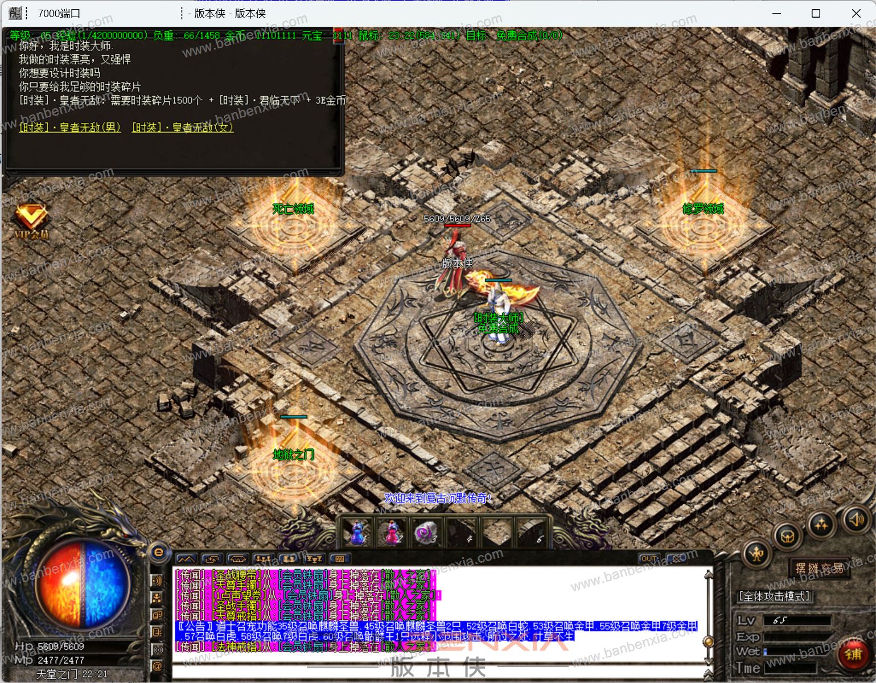The width and height of the screenshot is (876, 683).
Task: Click the group members button in chat toolbar
Action: click(x=262, y=559)
